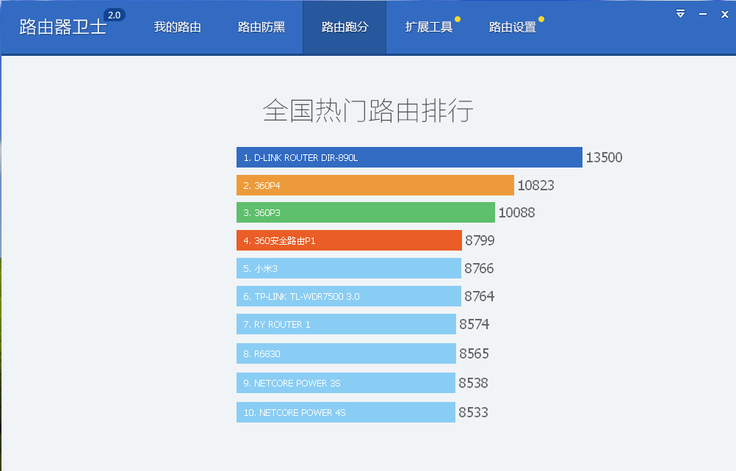This screenshot has height=471, width=736.
Task: Select the TP-LINK TL-WDR7500 3.0 bar
Action: pyautogui.click(x=349, y=296)
